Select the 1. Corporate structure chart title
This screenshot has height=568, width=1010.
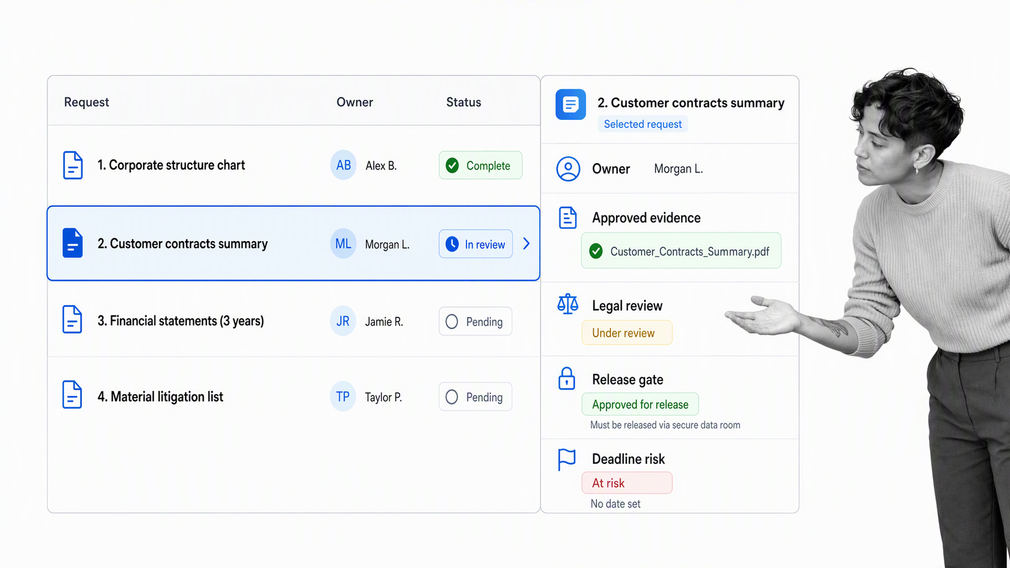pos(171,165)
